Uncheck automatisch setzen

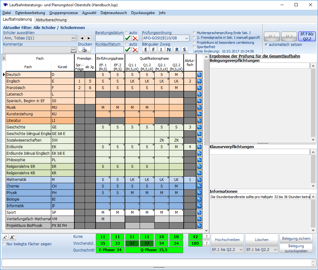[266, 44]
